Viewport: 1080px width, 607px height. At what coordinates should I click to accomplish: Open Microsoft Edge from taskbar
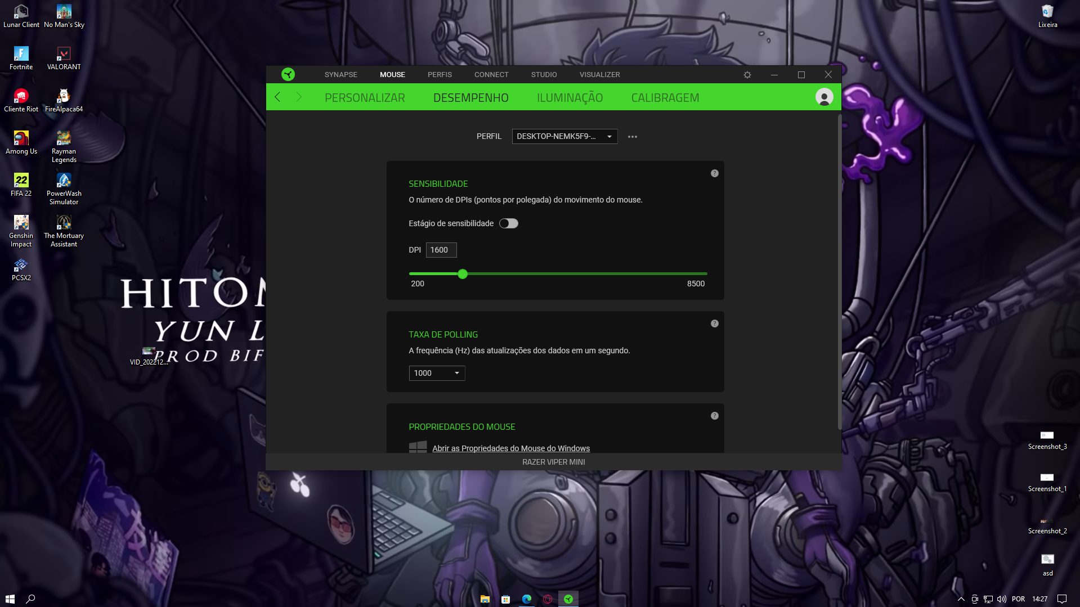click(527, 599)
